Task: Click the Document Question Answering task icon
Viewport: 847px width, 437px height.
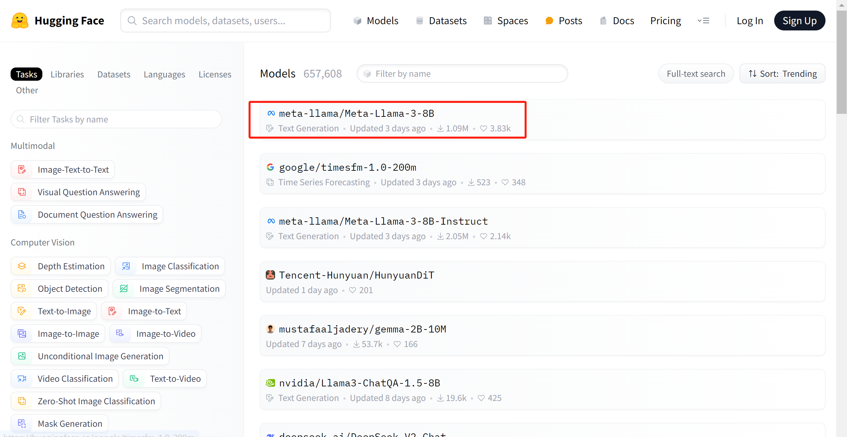Action: click(x=22, y=215)
